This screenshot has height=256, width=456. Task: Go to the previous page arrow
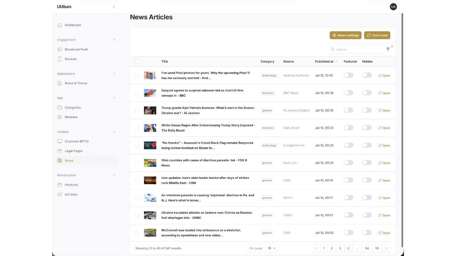[316, 248]
